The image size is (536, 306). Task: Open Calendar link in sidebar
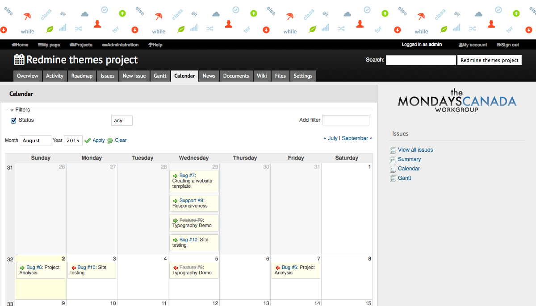coord(409,169)
